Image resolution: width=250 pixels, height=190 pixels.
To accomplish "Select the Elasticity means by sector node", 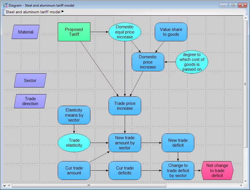I will [74, 115].
